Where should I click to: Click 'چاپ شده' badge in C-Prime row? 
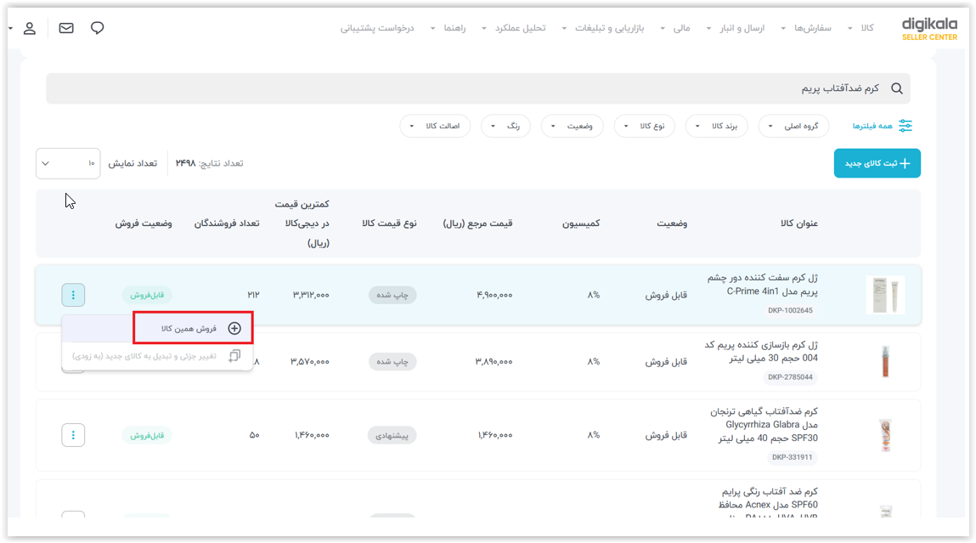click(x=392, y=295)
